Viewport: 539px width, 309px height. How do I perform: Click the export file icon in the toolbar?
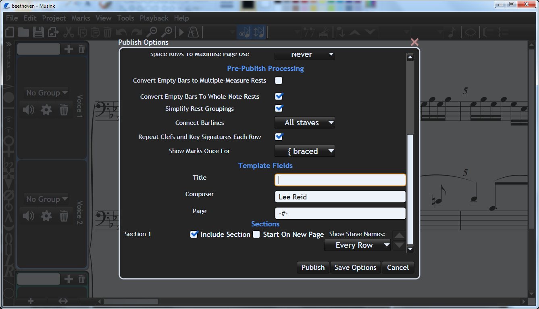[53, 32]
